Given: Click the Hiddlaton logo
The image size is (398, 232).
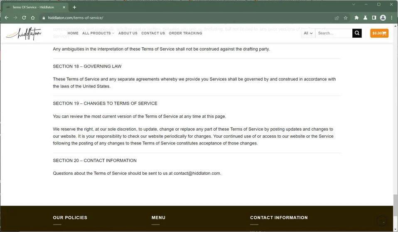Looking at the screenshot, I should tap(24, 33).
